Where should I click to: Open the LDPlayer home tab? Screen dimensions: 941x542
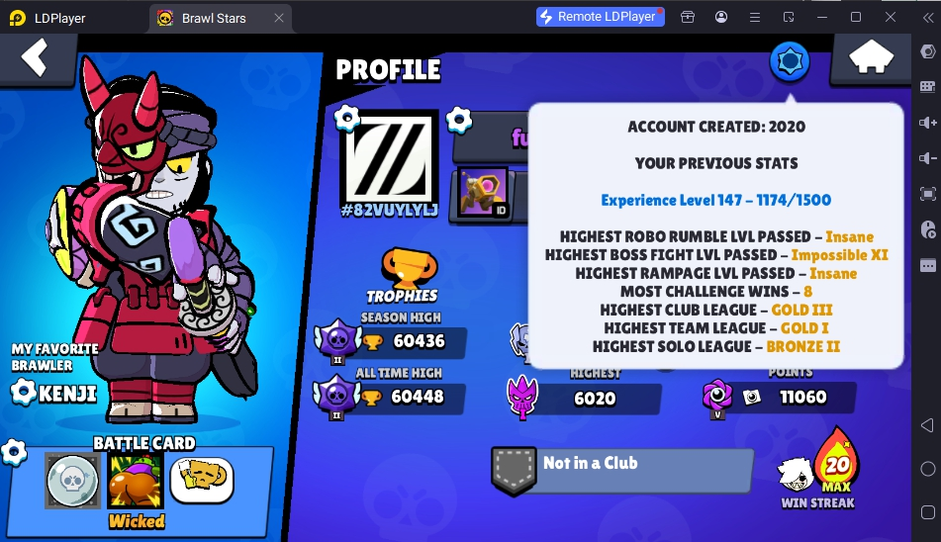pos(48,18)
